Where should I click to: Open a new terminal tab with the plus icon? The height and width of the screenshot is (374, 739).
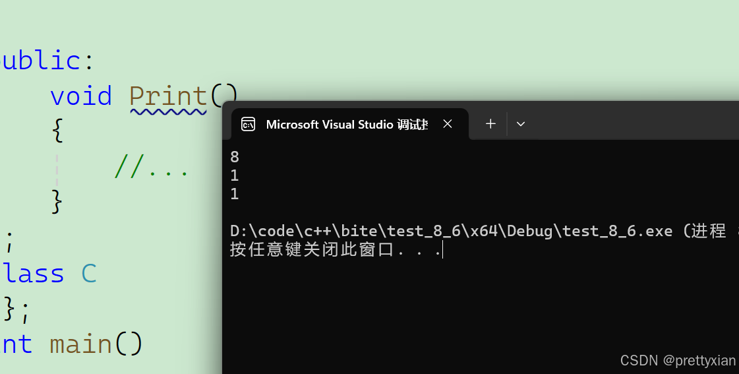coord(490,124)
